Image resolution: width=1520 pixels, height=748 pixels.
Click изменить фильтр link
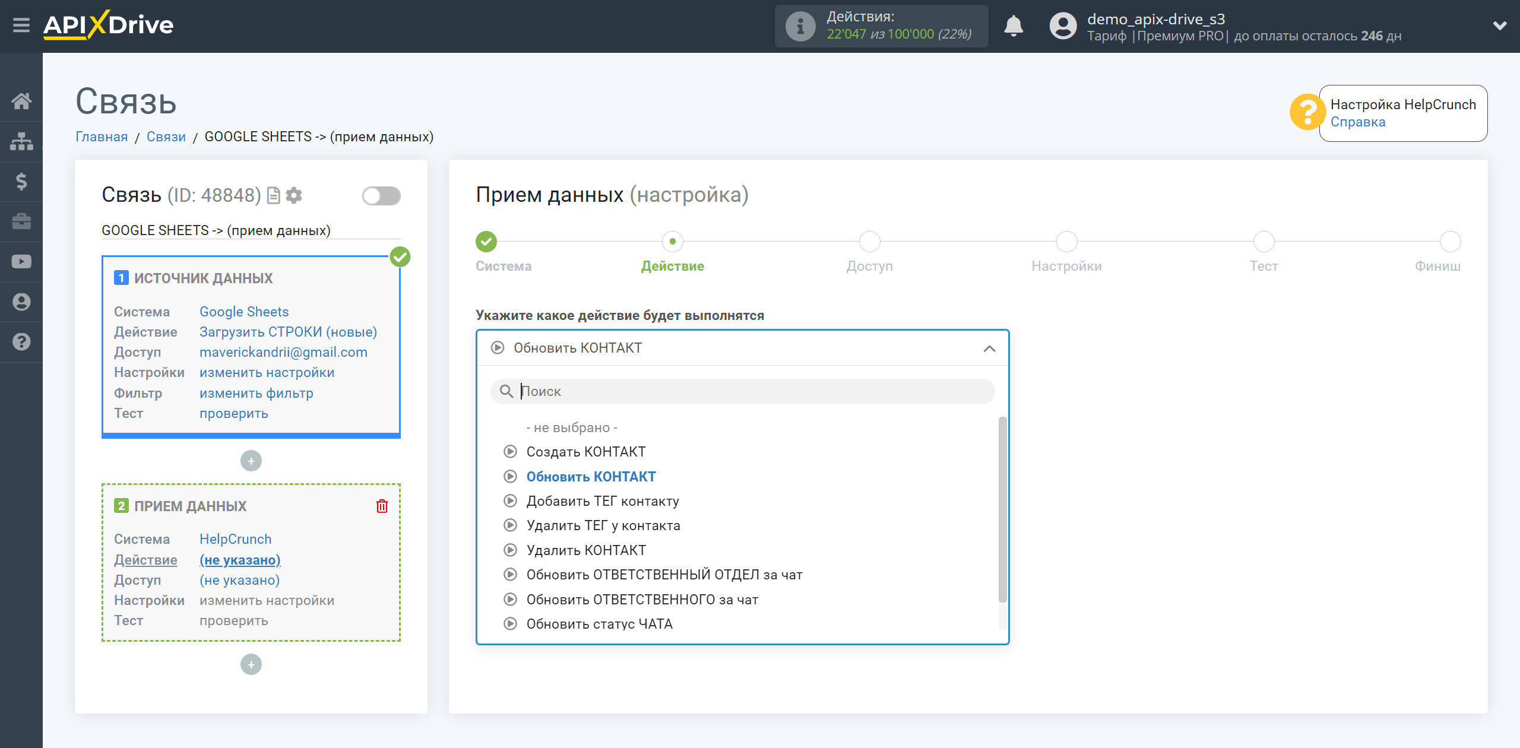(x=256, y=393)
